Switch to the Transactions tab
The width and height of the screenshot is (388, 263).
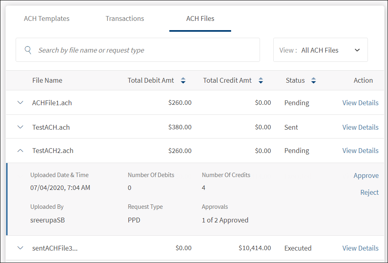(125, 18)
